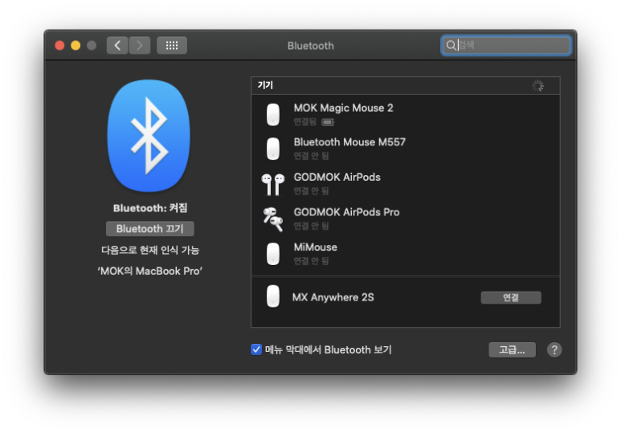Screen dimensions: 621x433
Task: Click the MOK Magic Mouse 2 mouse icon
Action: 273,115
